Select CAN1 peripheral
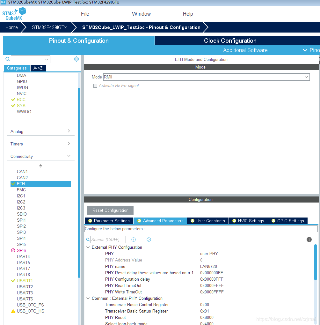The width and height of the screenshot is (320, 325). click(22, 172)
